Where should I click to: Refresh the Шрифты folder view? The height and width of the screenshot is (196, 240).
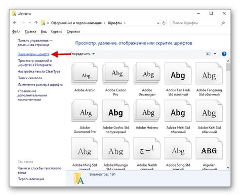pyautogui.click(x=164, y=23)
